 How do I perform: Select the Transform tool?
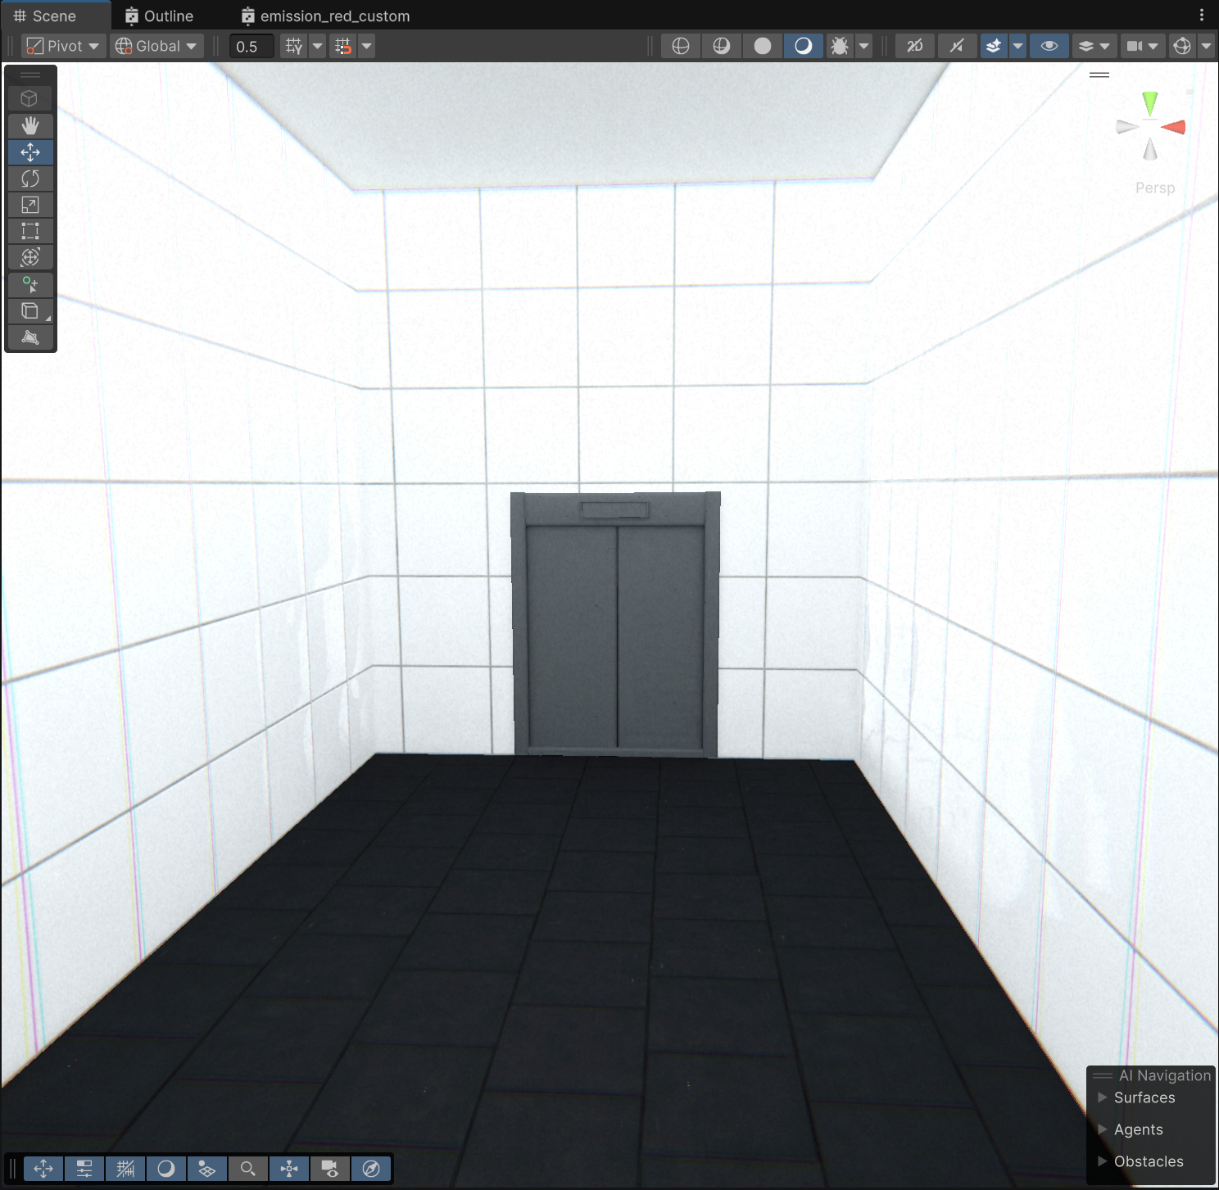(x=30, y=257)
